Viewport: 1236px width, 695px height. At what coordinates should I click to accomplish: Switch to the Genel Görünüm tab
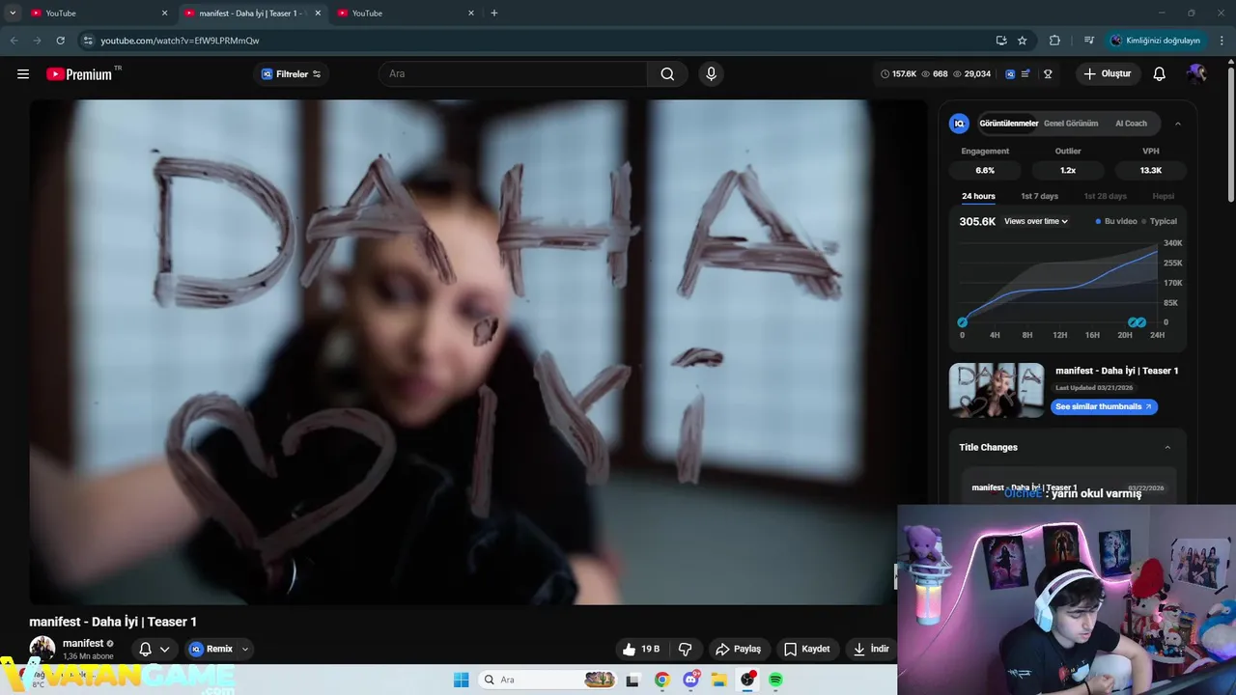[1071, 124]
